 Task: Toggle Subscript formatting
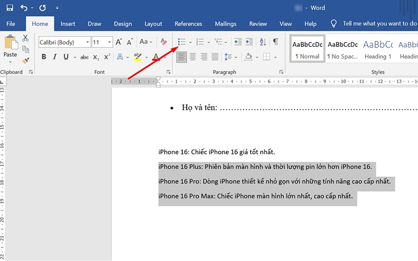tap(96, 57)
